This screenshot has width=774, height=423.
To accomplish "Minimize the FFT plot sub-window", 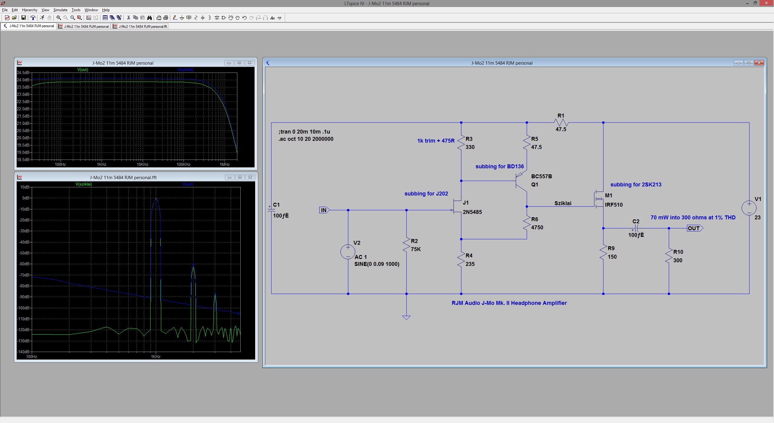I will (229, 177).
